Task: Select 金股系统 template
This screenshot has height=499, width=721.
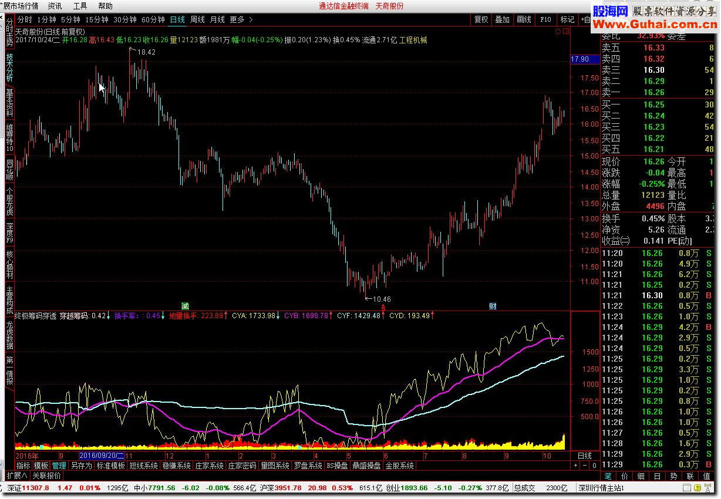Action: (400, 466)
